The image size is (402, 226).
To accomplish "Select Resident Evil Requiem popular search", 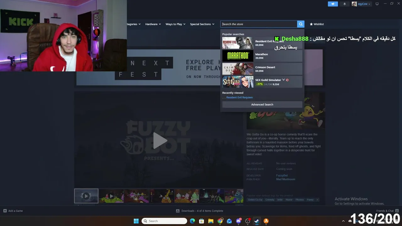I will (x=262, y=43).
